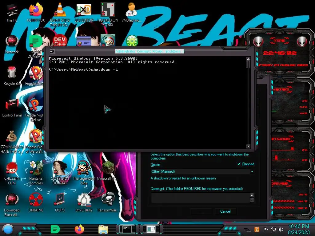
Task: Click the Command Prompt title bar text
Action: click(150, 51)
